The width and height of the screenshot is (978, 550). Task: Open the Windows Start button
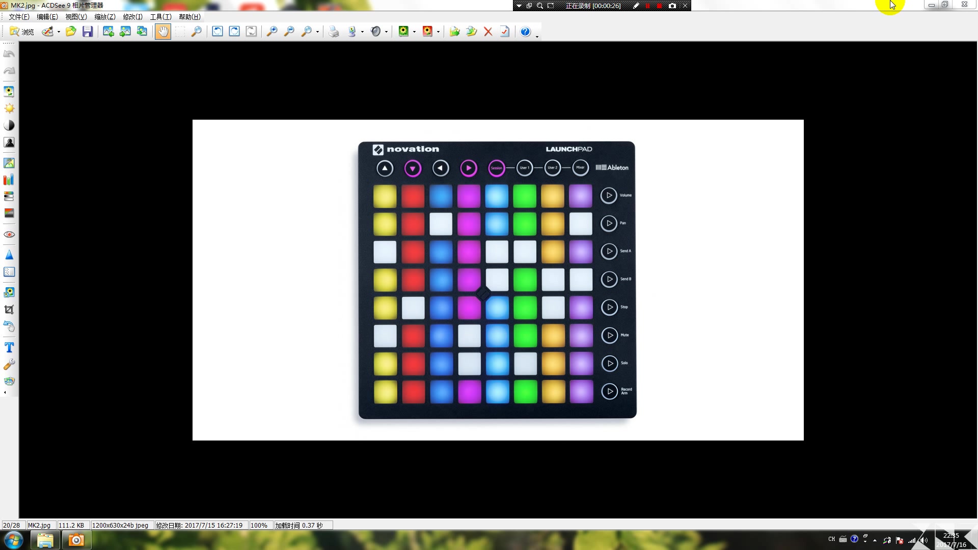click(x=14, y=540)
